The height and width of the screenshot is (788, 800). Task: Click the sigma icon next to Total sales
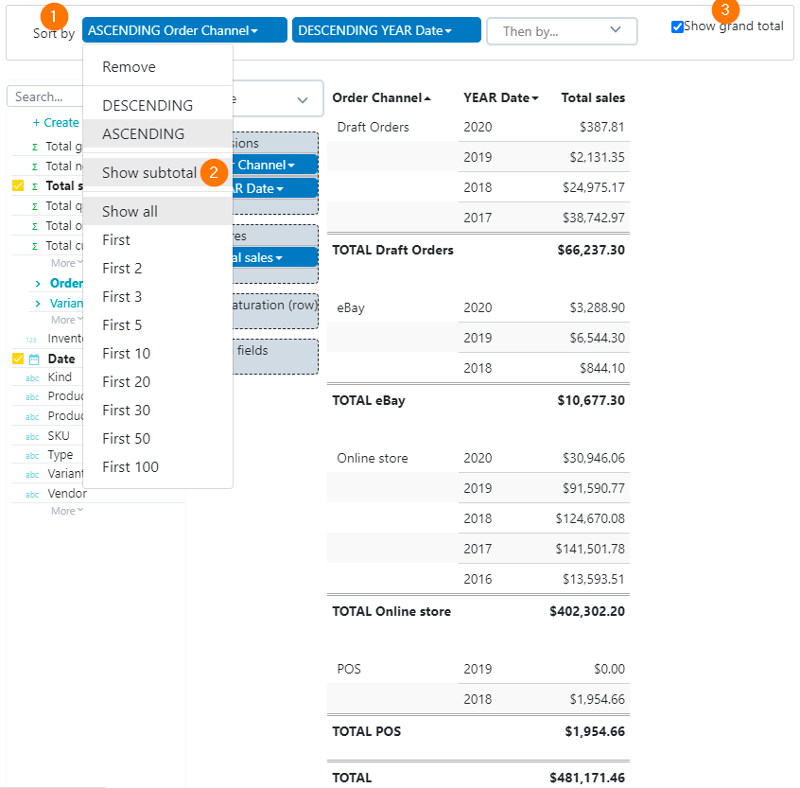pyautogui.click(x=35, y=186)
